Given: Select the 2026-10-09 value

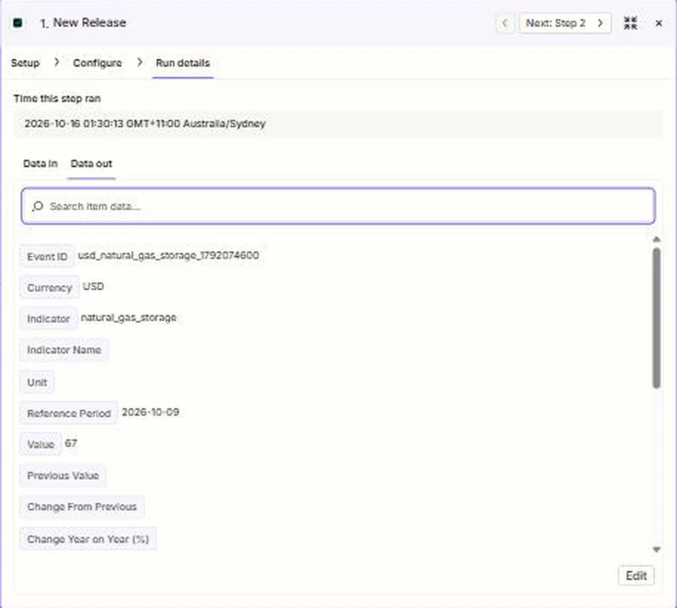Looking at the screenshot, I should pyautogui.click(x=150, y=412).
